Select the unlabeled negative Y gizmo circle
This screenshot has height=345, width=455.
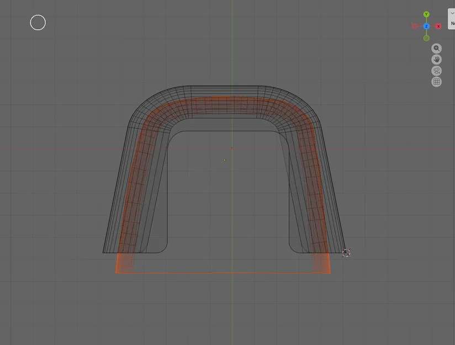[x=426, y=38]
